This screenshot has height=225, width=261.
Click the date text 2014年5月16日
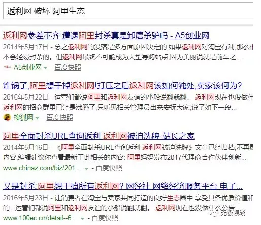click(25, 147)
